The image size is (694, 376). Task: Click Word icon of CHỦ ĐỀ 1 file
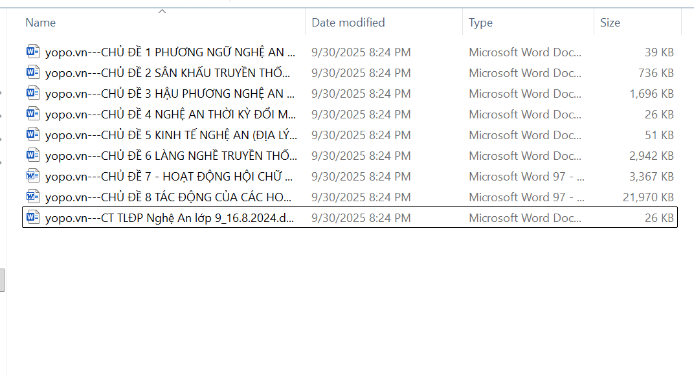click(33, 52)
